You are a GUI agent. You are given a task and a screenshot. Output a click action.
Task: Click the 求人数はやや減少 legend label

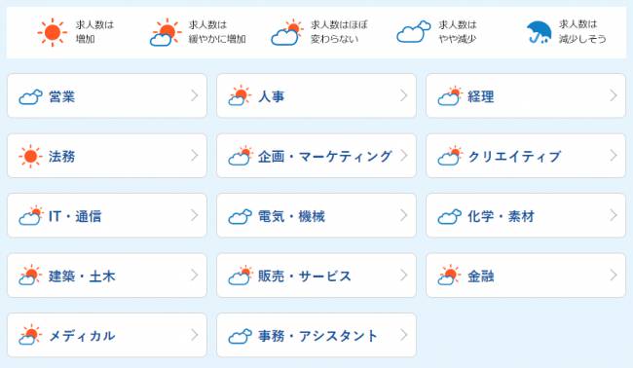click(458, 32)
